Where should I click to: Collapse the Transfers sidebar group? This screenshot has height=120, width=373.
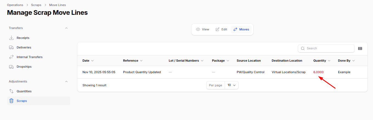[66, 28]
